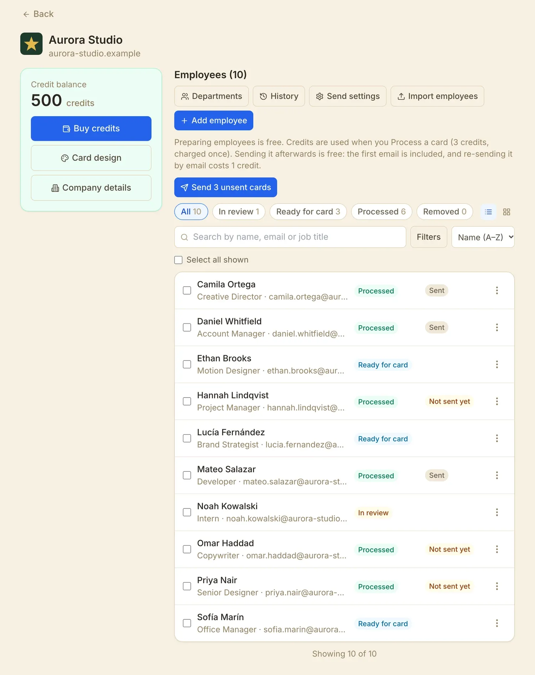Go back using the Back link

pyautogui.click(x=38, y=14)
